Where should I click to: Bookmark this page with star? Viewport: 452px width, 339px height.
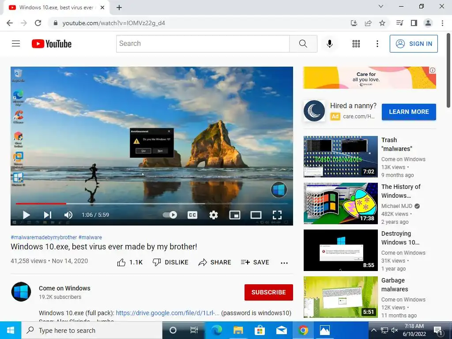click(x=382, y=23)
